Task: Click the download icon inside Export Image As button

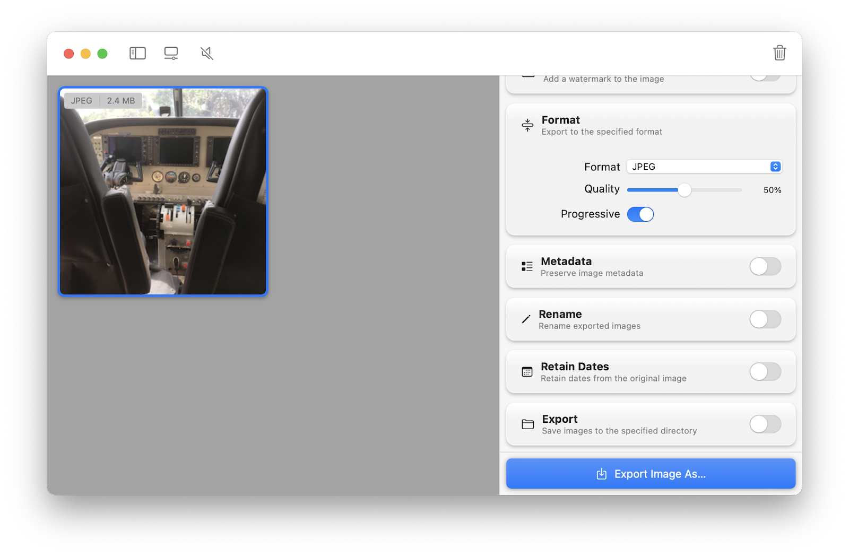Action: tap(601, 474)
